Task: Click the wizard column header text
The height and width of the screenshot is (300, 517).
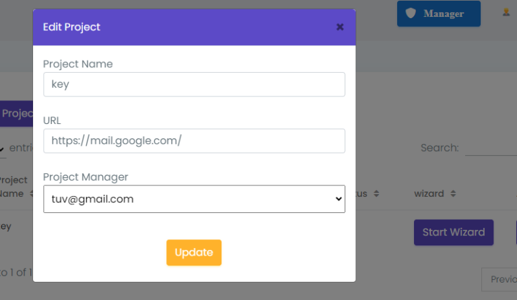Action: tap(429, 193)
